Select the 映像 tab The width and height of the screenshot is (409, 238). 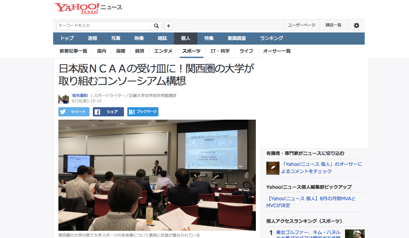(x=139, y=38)
